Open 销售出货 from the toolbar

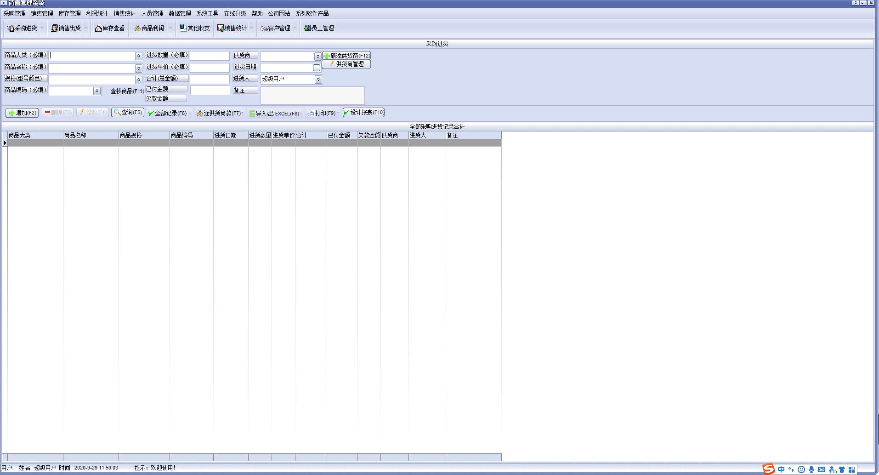(x=66, y=28)
